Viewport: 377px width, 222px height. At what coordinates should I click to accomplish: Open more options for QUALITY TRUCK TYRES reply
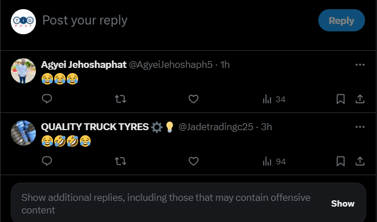tap(360, 127)
